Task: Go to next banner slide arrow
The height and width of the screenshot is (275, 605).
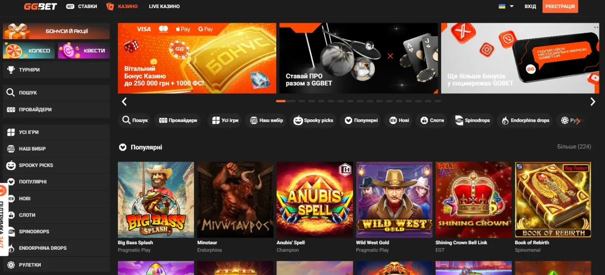Action: point(592,102)
